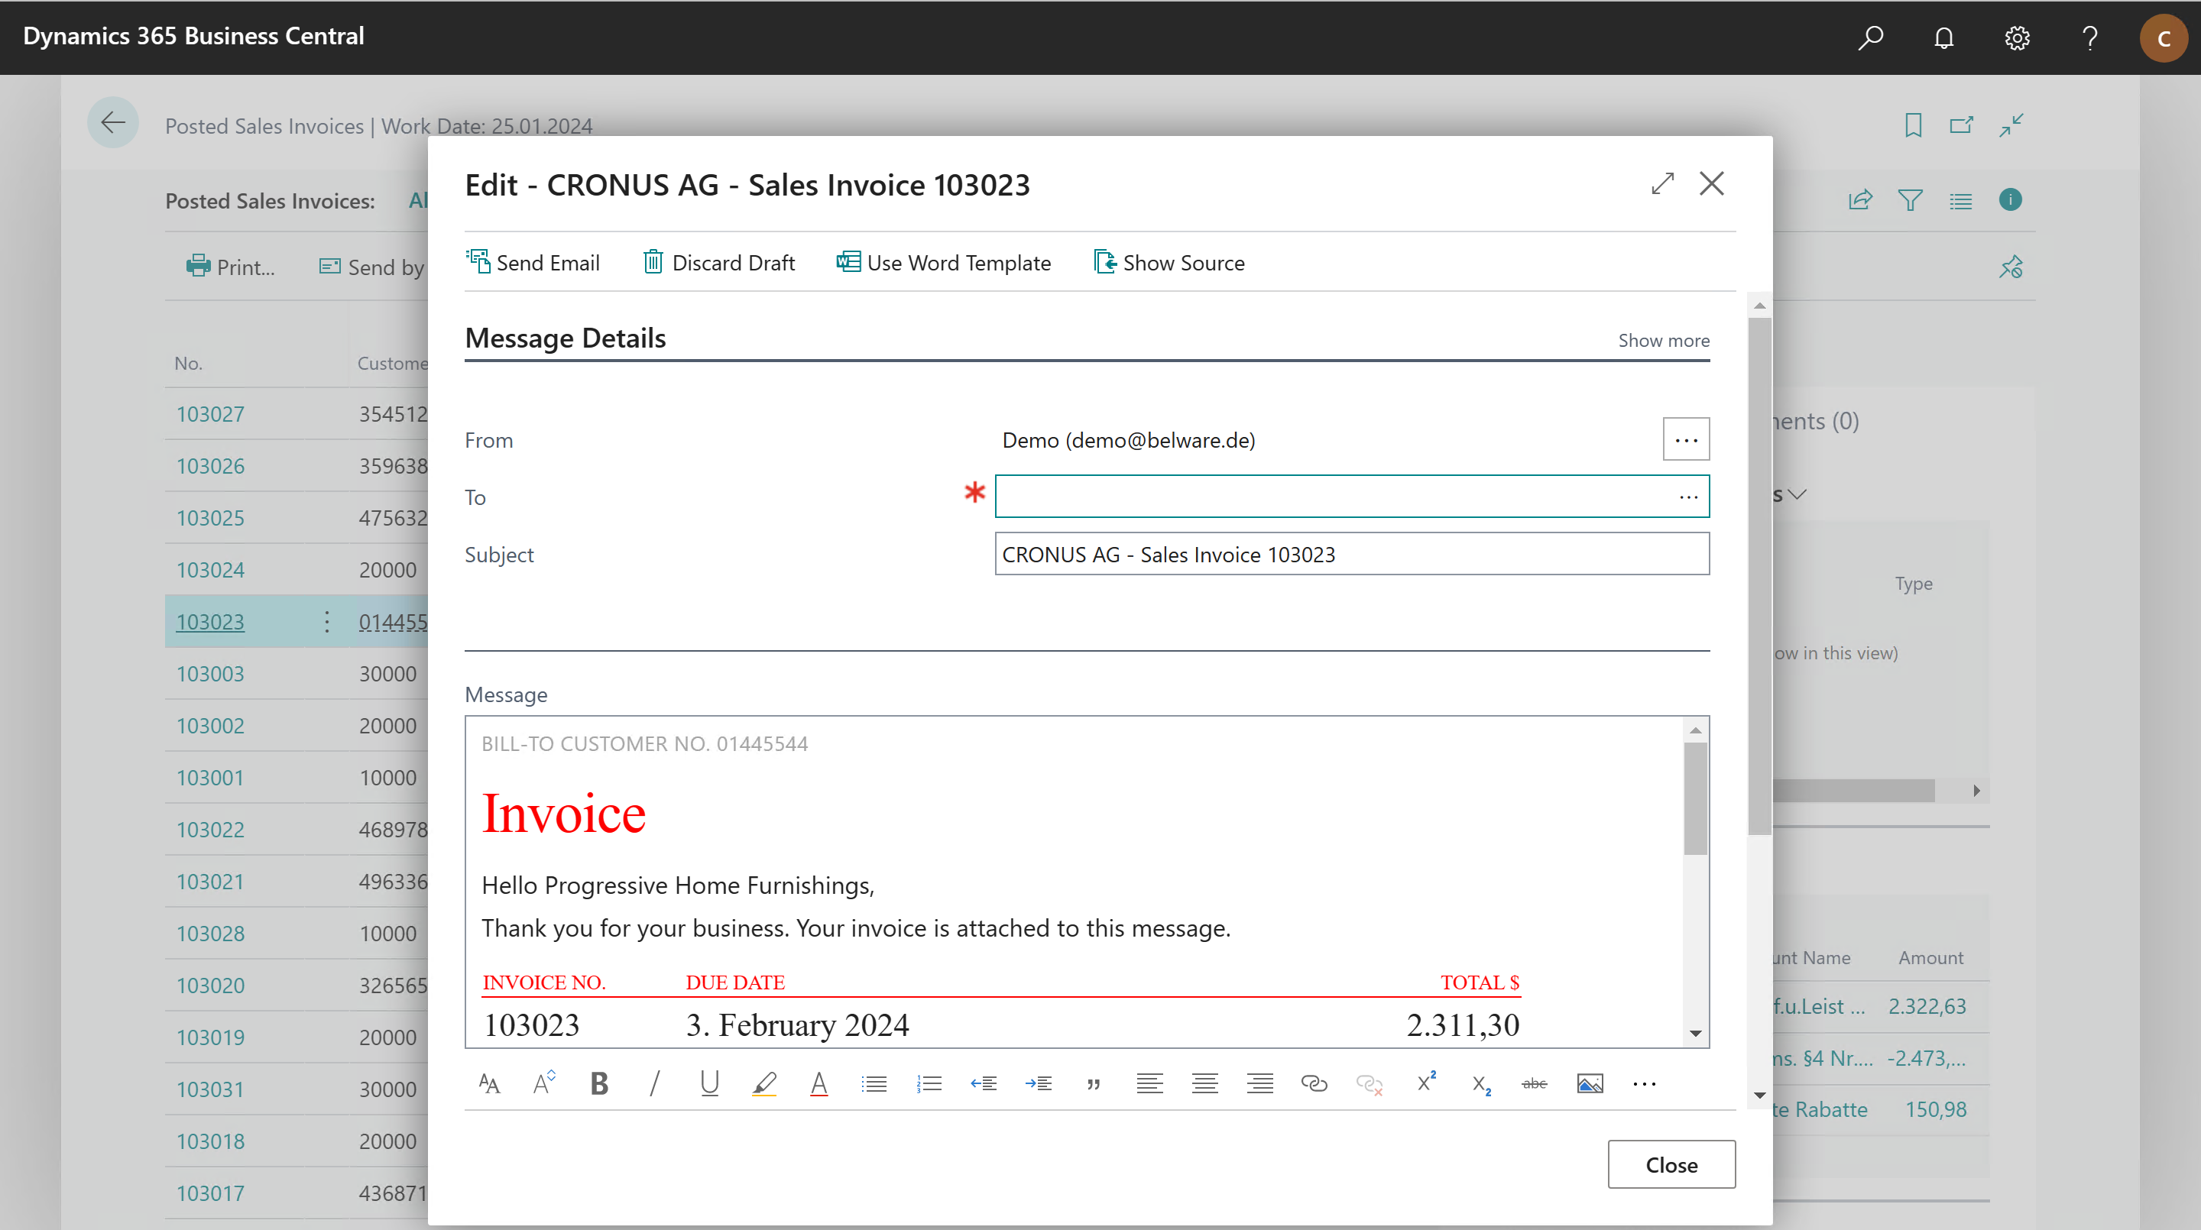Apply italic formatting in message editor

click(x=654, y=1083)
